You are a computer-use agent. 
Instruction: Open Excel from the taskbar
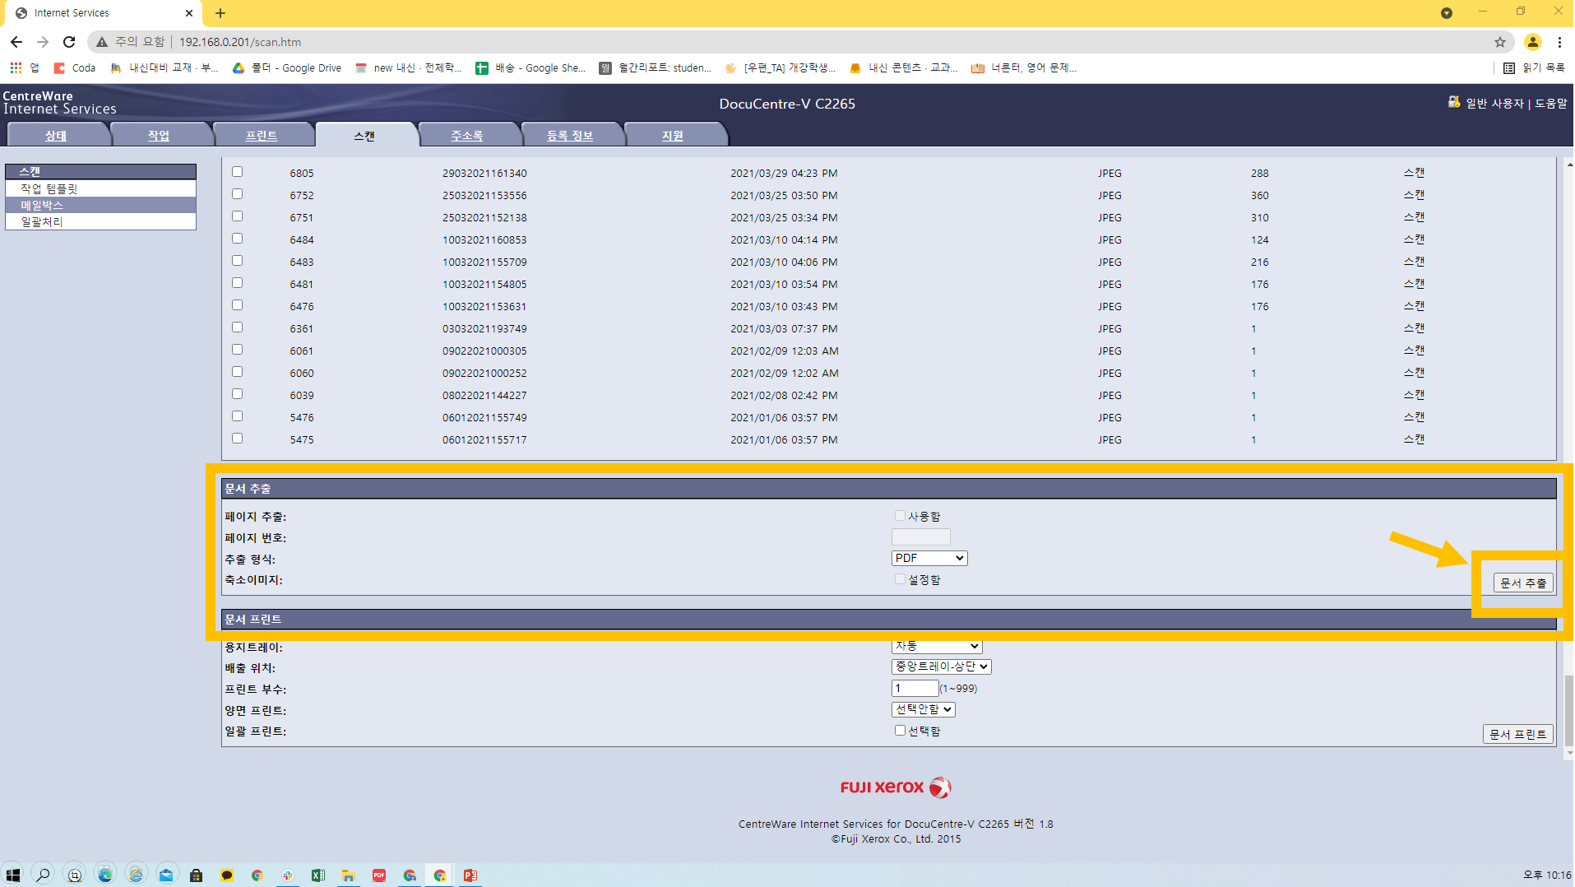[318, 875]
